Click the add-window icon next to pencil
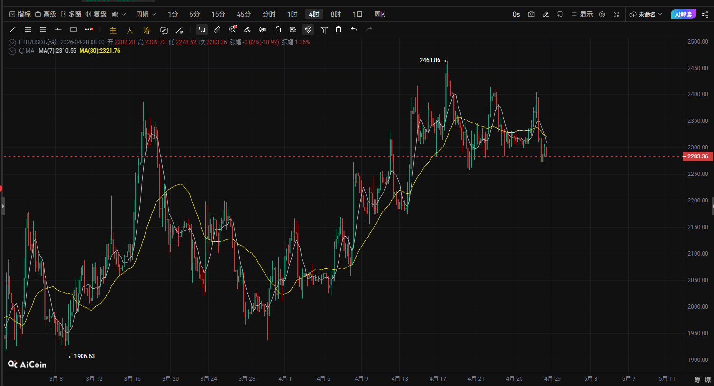This screenshot has width=714, height=386. 560,14
